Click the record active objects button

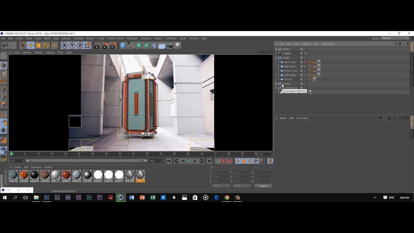click(x=217, y=161)
